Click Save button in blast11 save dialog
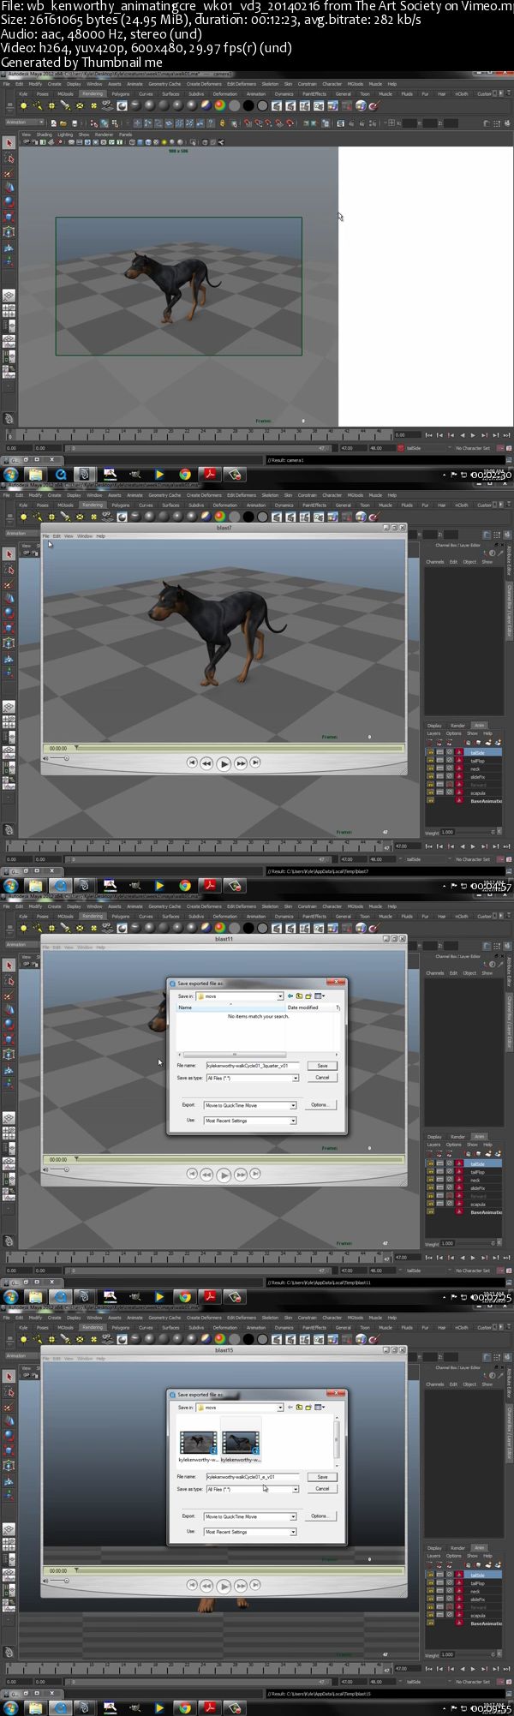 (x=322, y=1066)
